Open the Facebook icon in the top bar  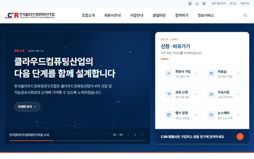pyautogui.click(x=204, y=4)
